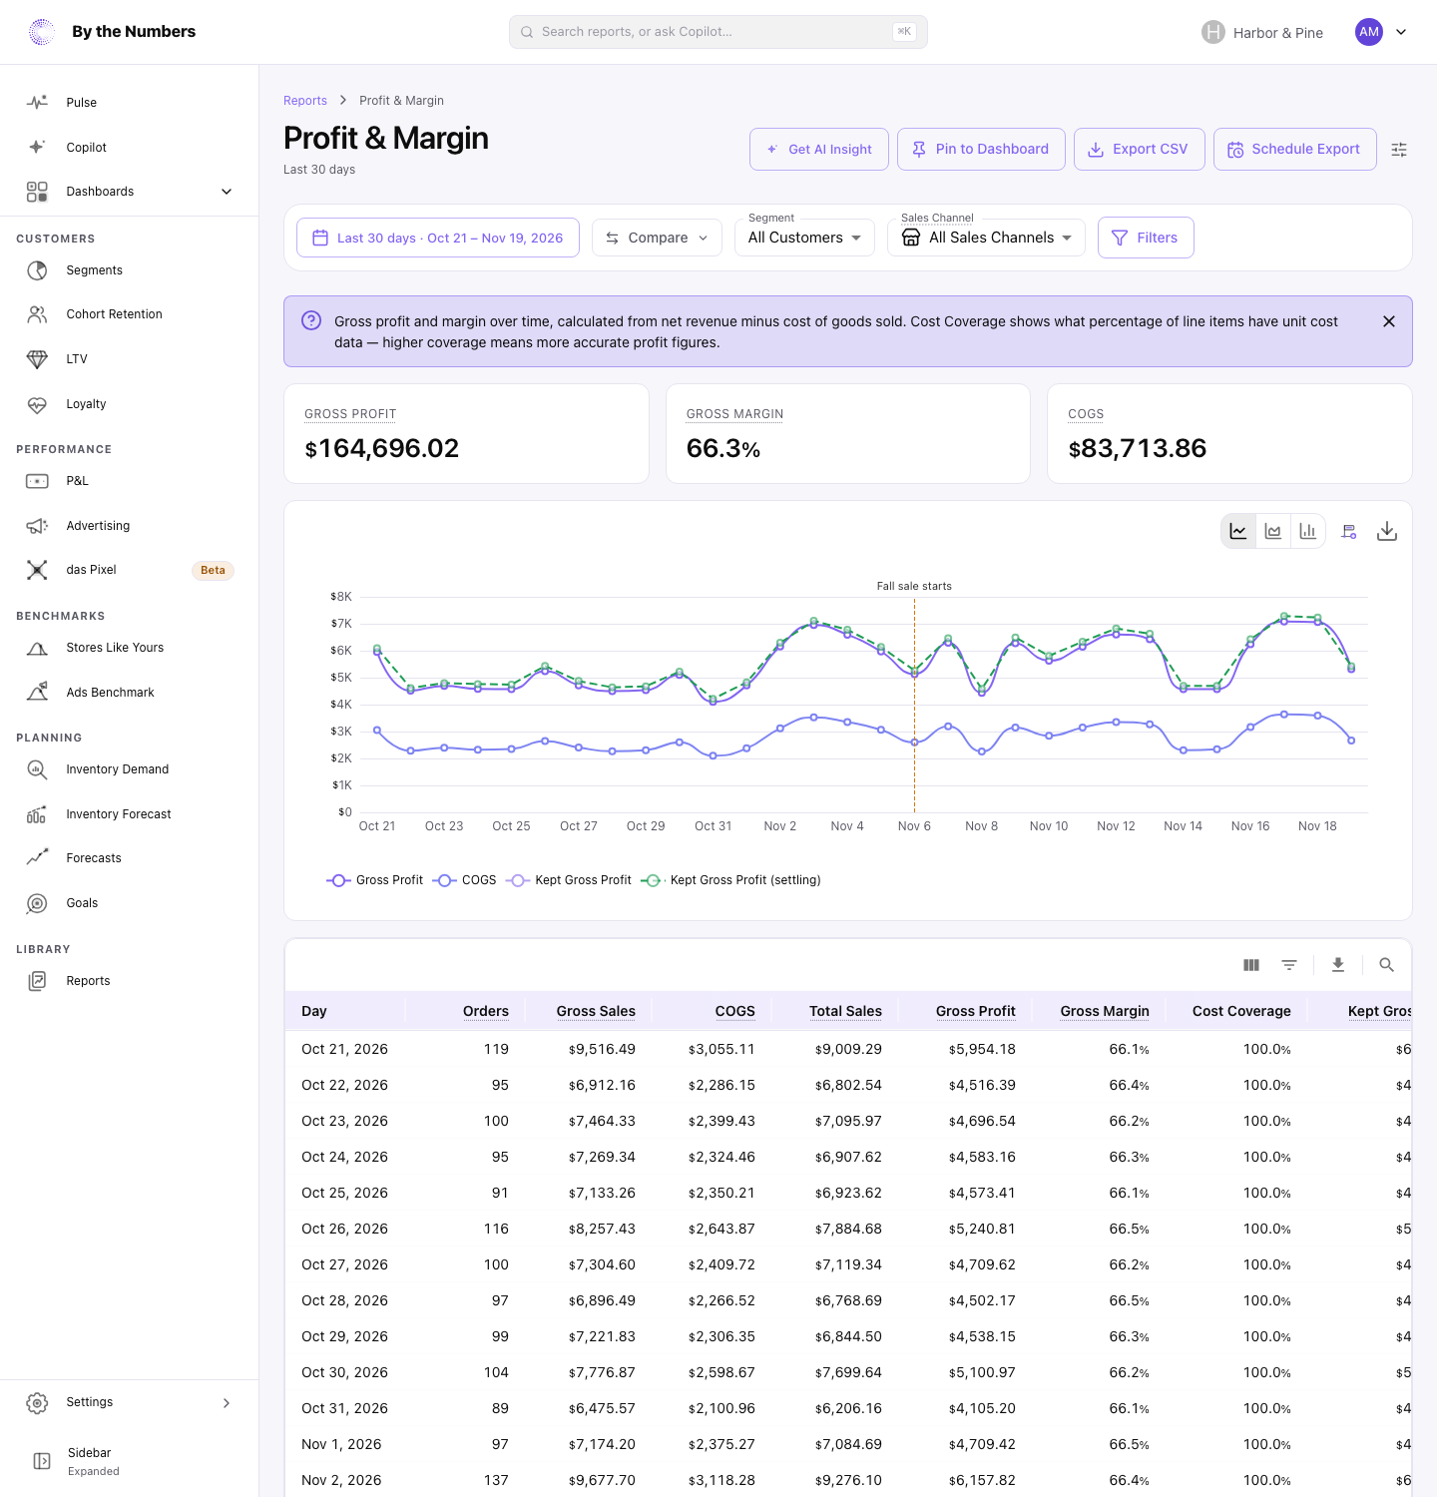The height and width of the screenshot is (1497, 1437).
Task: Open LTV diamond icon page
Action: point(130,359)
